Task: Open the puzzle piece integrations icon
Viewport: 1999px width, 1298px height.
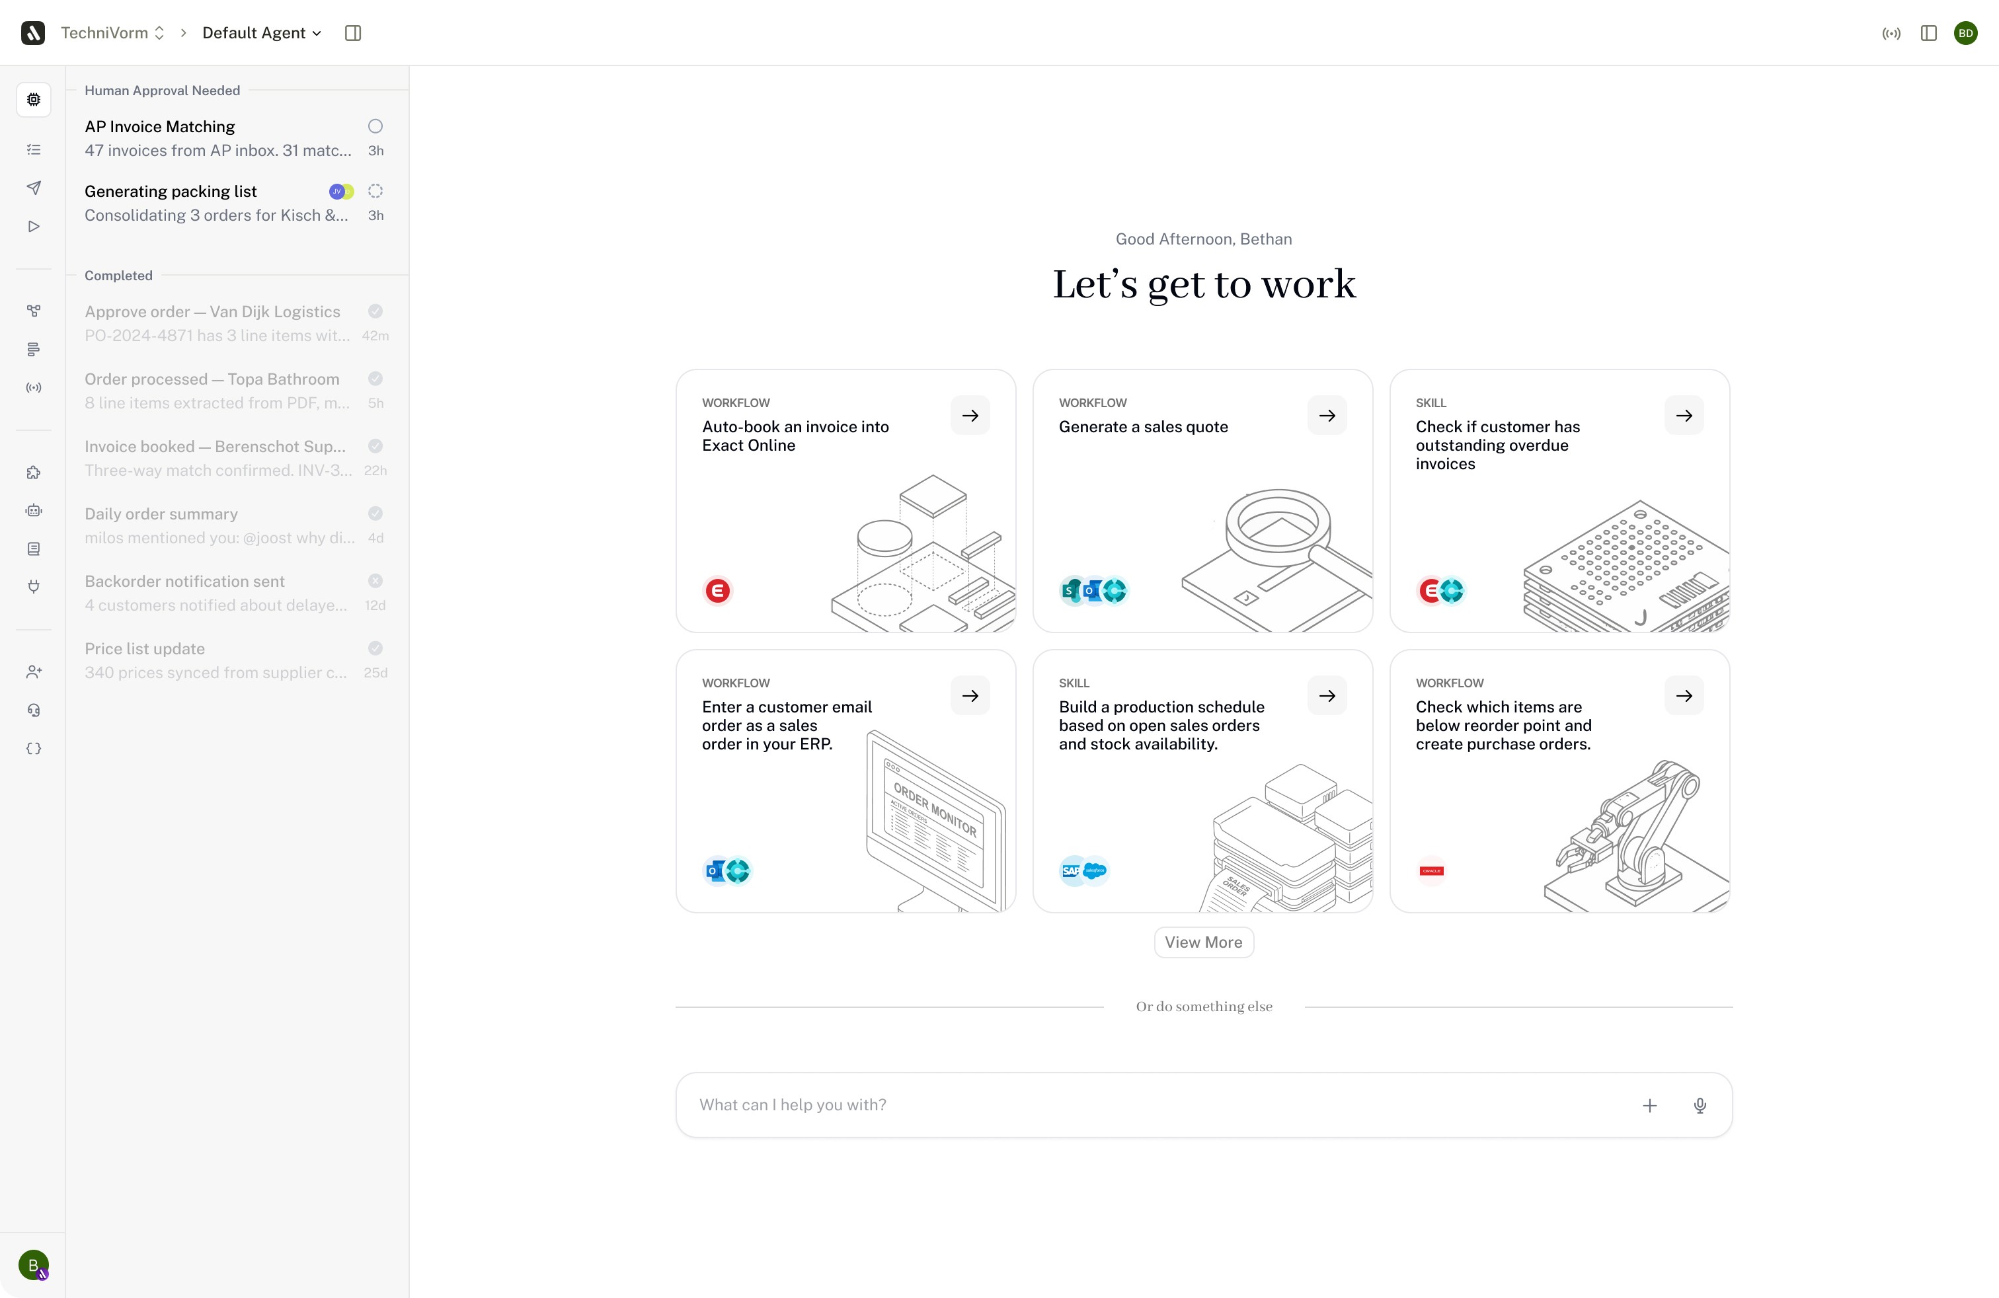Action: 34,473
